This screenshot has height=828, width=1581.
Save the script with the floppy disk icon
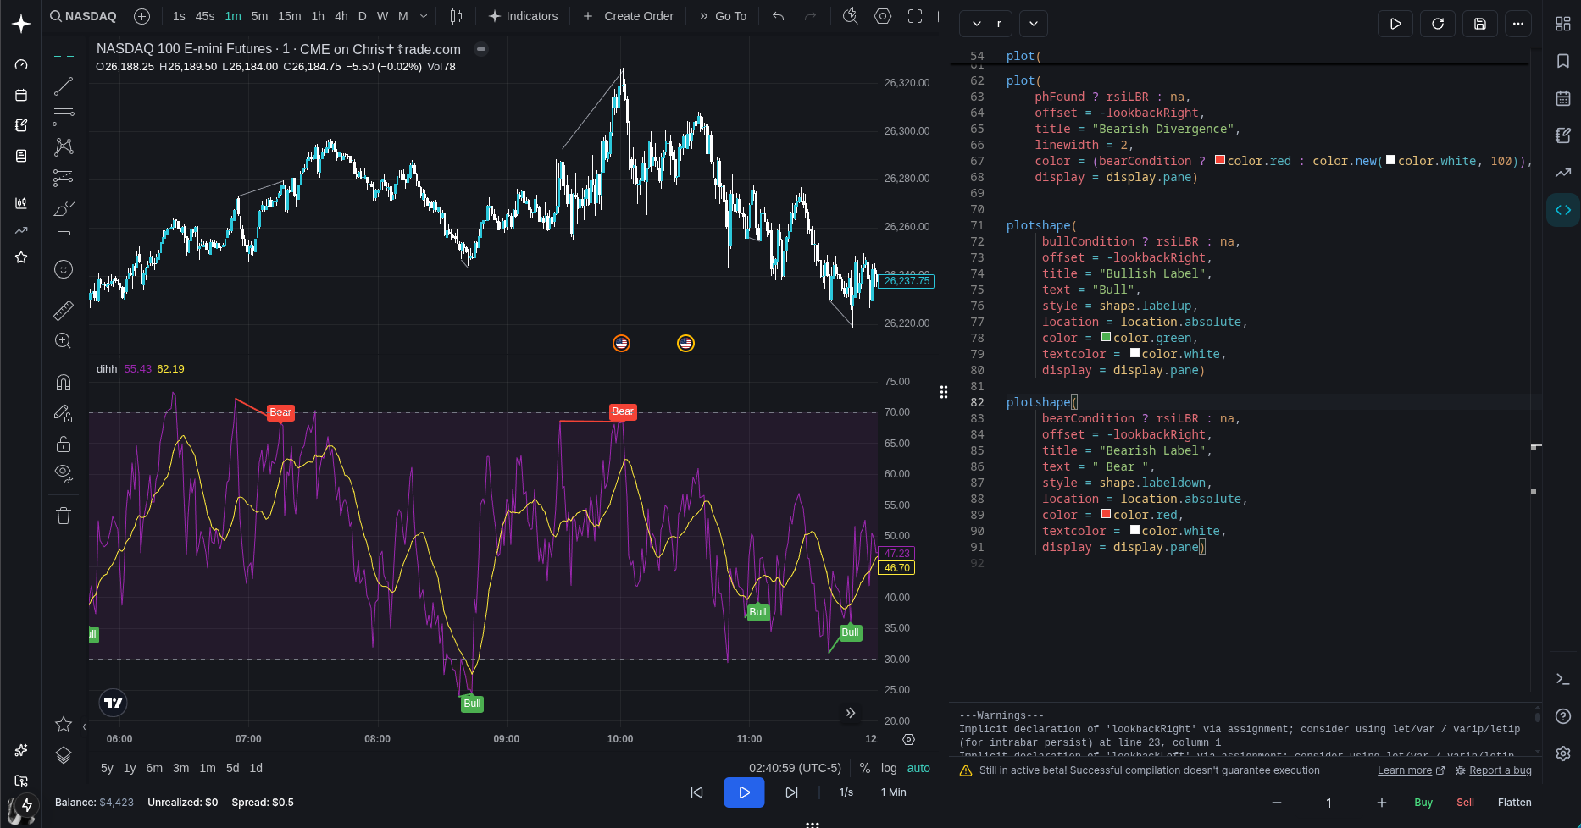(x=1480, y=24)
